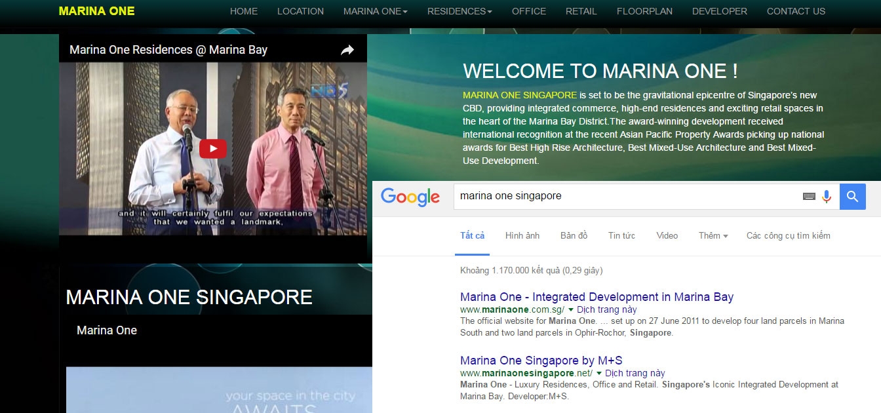Select the Hình ảnh search tab

pos(522,235)
